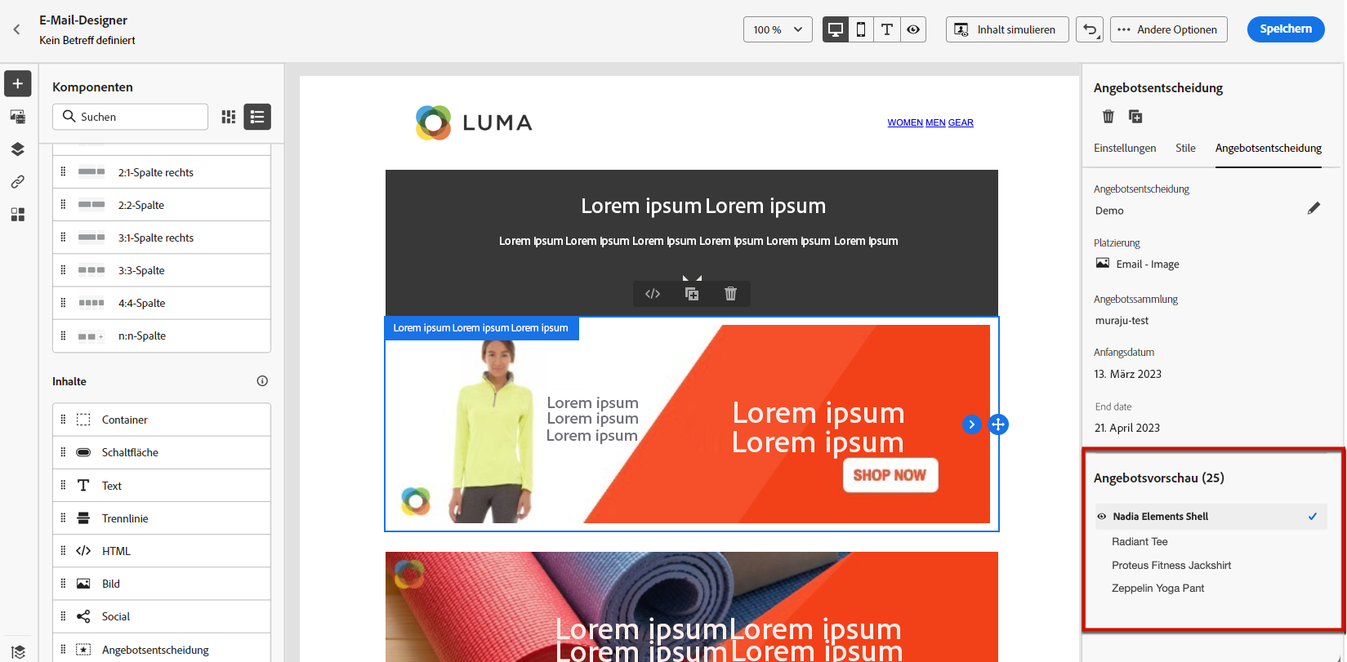This screenshot has height=662, width=1347.
Task: Click the Speichern button
Action: 1286,29
